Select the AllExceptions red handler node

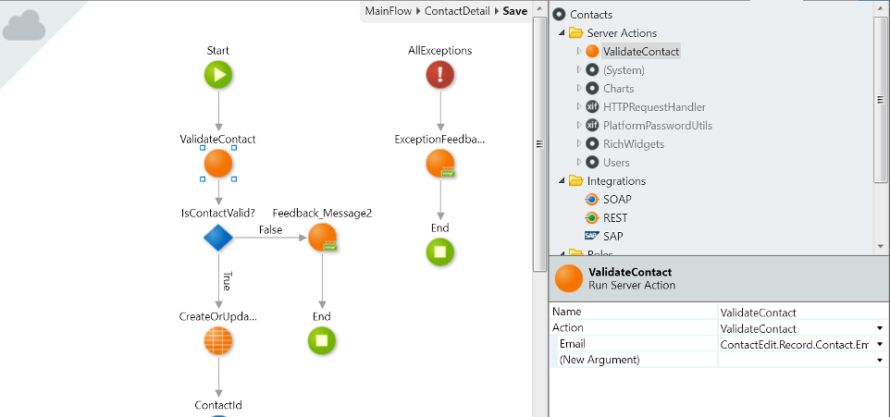(x=439, y=76)
